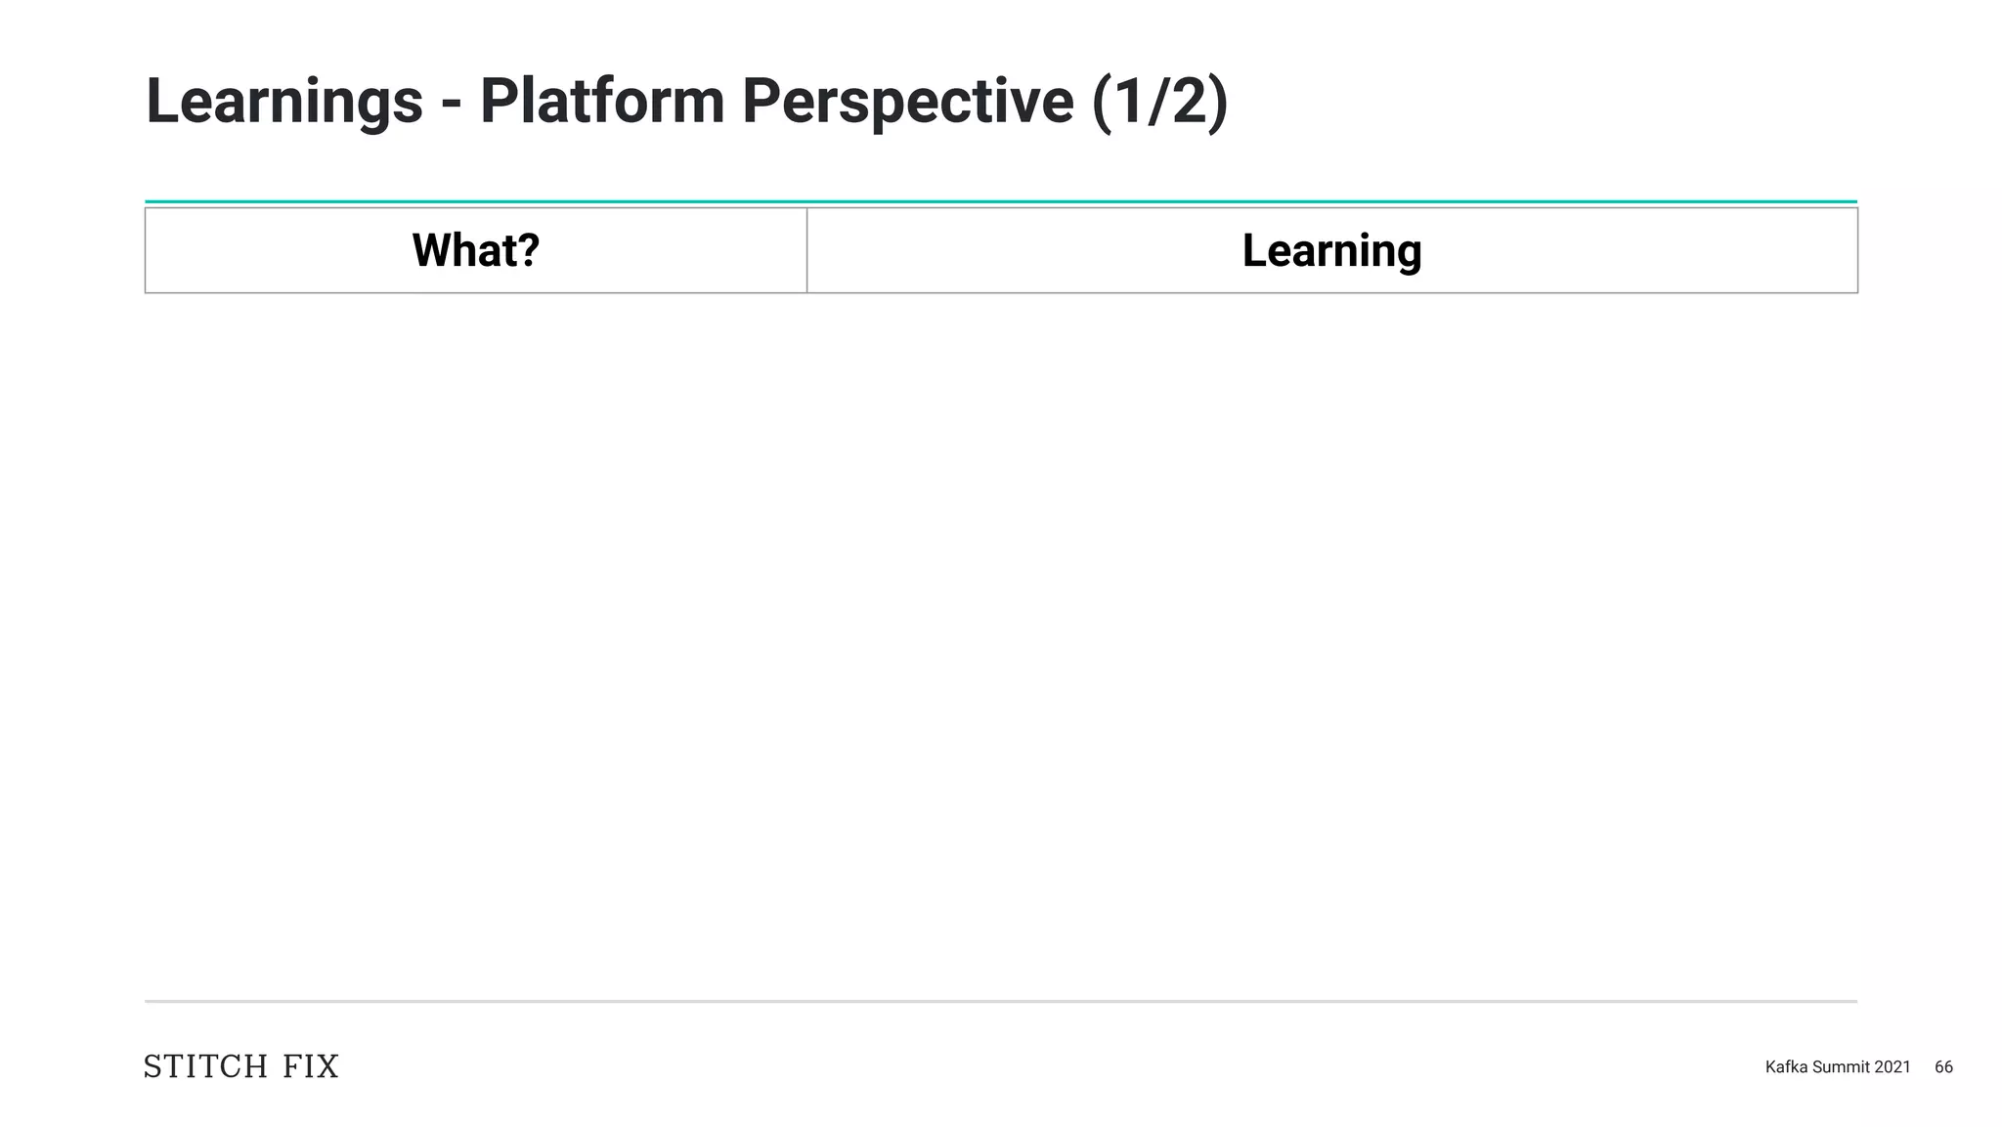
Task: Click the "(1/2)" part indicator in the title
Action: (1159, 102)
